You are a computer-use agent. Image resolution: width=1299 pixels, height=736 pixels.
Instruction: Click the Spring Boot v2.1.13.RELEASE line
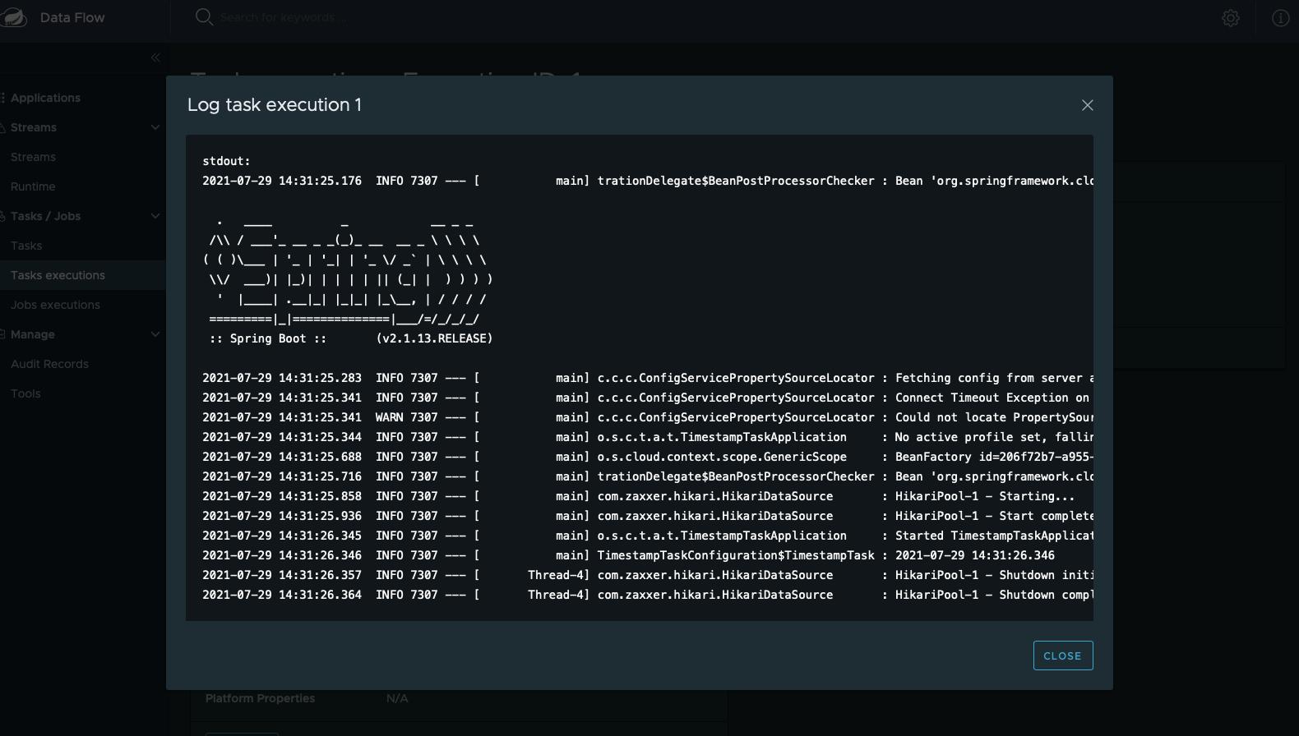(351, 338)
